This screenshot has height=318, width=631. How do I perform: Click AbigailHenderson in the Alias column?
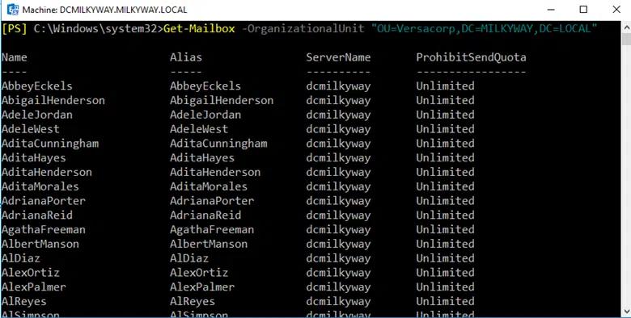pyautogui.click(x=222, y=100)
